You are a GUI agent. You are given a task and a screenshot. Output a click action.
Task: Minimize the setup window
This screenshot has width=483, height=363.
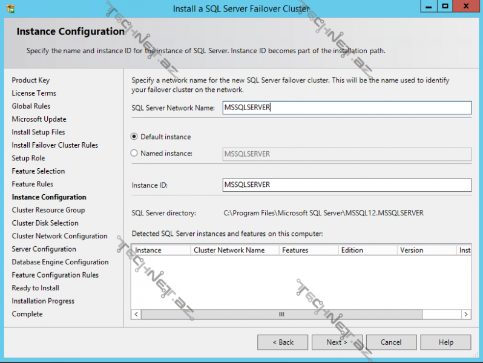428,7
